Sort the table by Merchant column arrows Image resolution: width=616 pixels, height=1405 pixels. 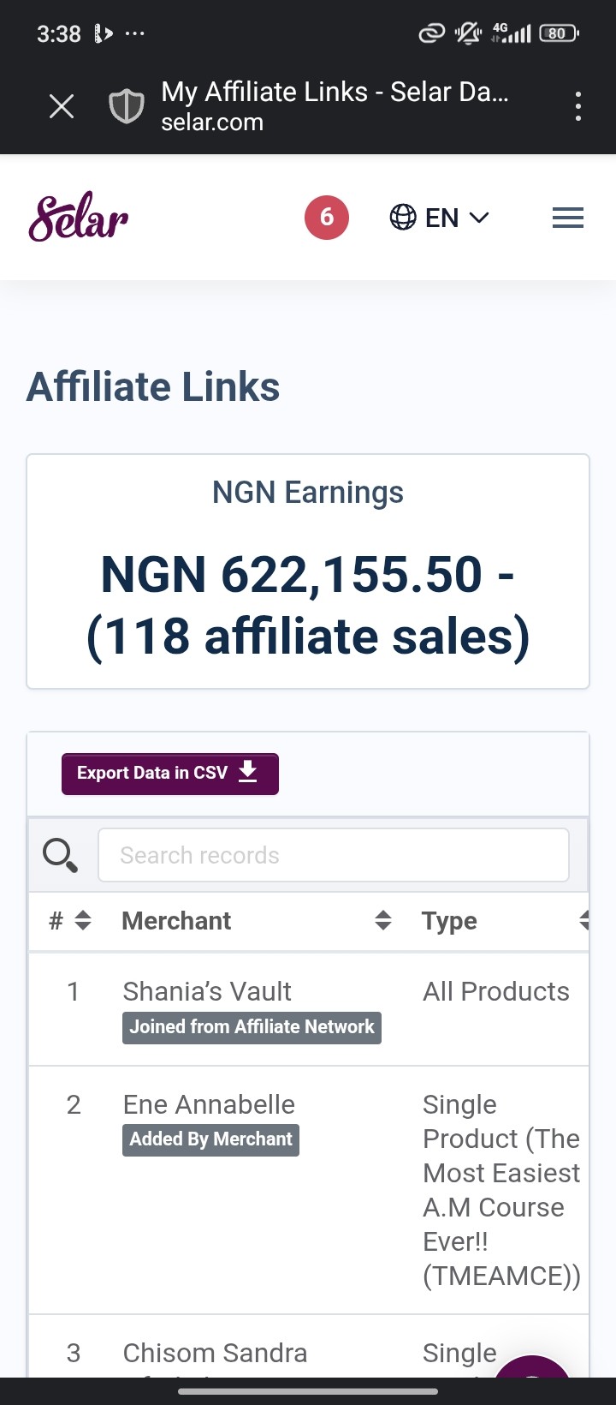tap(383, 921)
